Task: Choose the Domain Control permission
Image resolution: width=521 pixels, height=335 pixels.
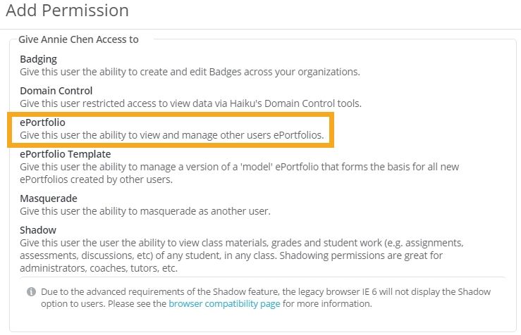Action: pyautogui.click(x=56, y=91)
